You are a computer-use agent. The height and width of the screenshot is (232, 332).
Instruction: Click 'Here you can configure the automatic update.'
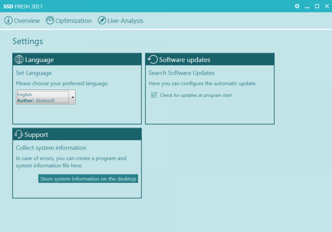click(x=203, y=84)
